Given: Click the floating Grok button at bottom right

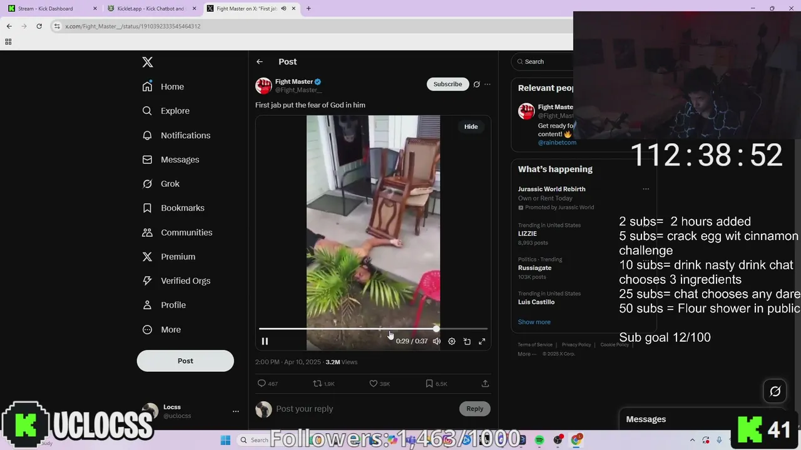Looking at the screenshot, I should click(x=775, y=391).
